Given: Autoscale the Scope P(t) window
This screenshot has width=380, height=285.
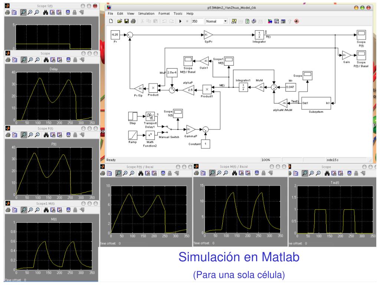Looking at the screenshot, I should (46, 135).
